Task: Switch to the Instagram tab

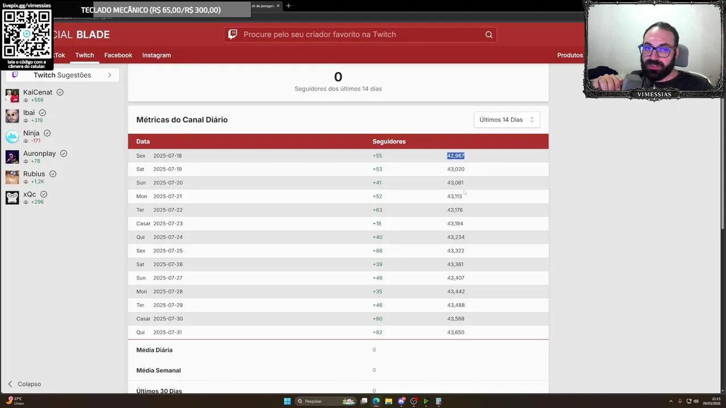Action: coord(157,55)
